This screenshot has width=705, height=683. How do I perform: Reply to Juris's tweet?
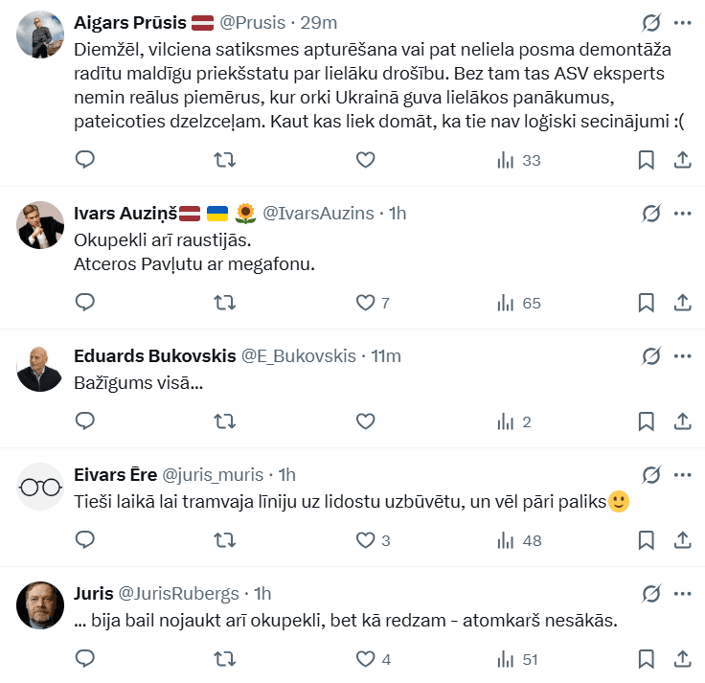point(84,659)
